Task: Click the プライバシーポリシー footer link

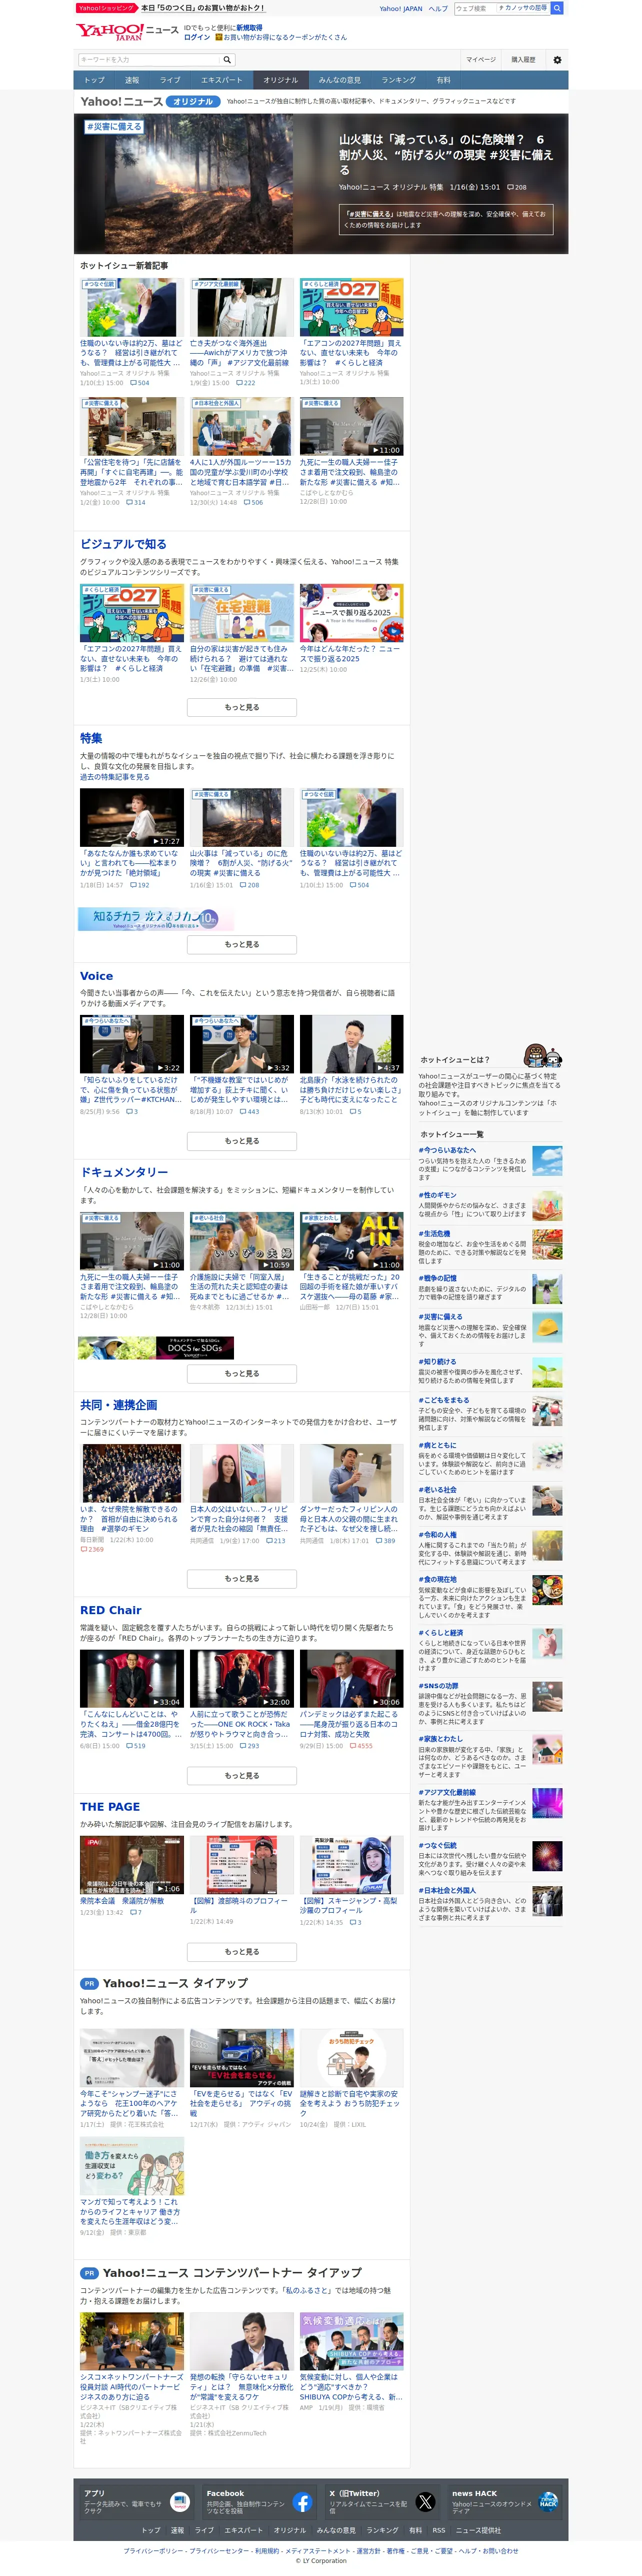Action: pos(154,2551)
